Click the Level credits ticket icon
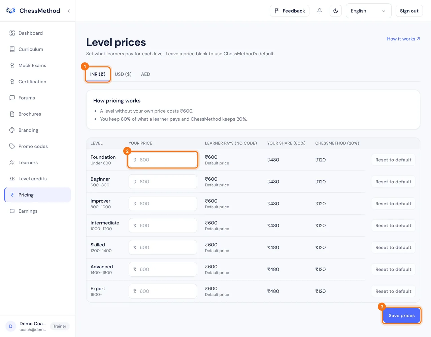The width and height of the screenshot is (431, 337). [12, 179]
